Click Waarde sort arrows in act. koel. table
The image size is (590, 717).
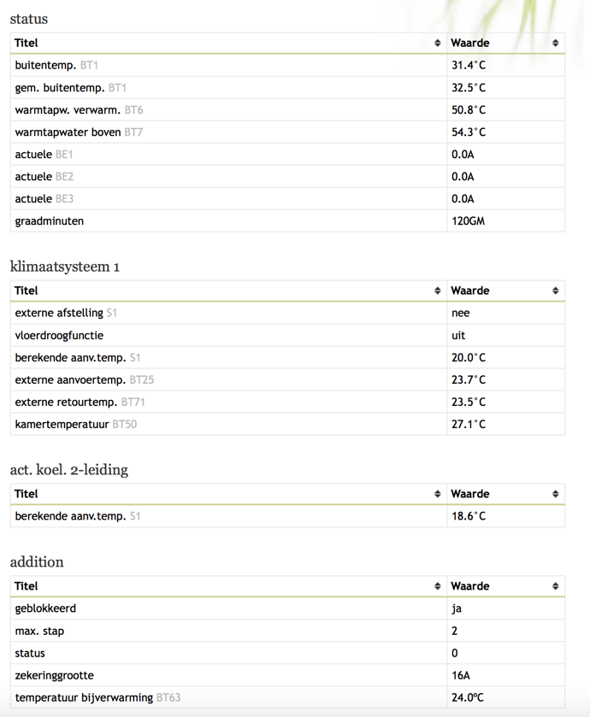[x=555, y=494]
